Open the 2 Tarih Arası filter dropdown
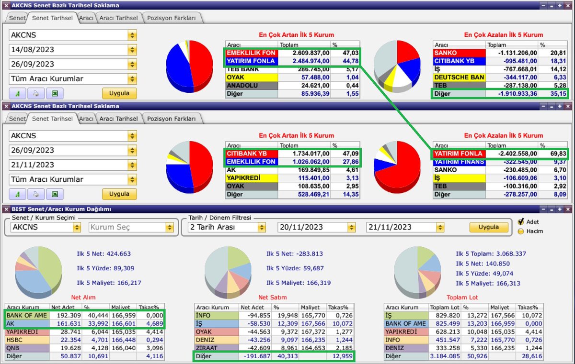 click(x=262, y=227)
